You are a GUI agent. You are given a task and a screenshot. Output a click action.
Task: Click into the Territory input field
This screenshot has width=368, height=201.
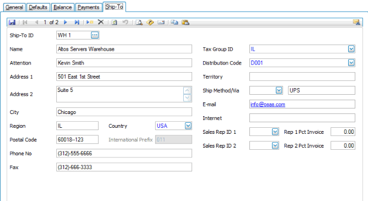coord(302,77)
